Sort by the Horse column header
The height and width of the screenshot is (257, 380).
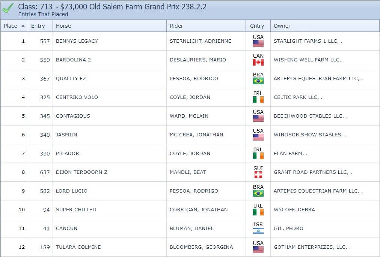[x=63, y=26]
